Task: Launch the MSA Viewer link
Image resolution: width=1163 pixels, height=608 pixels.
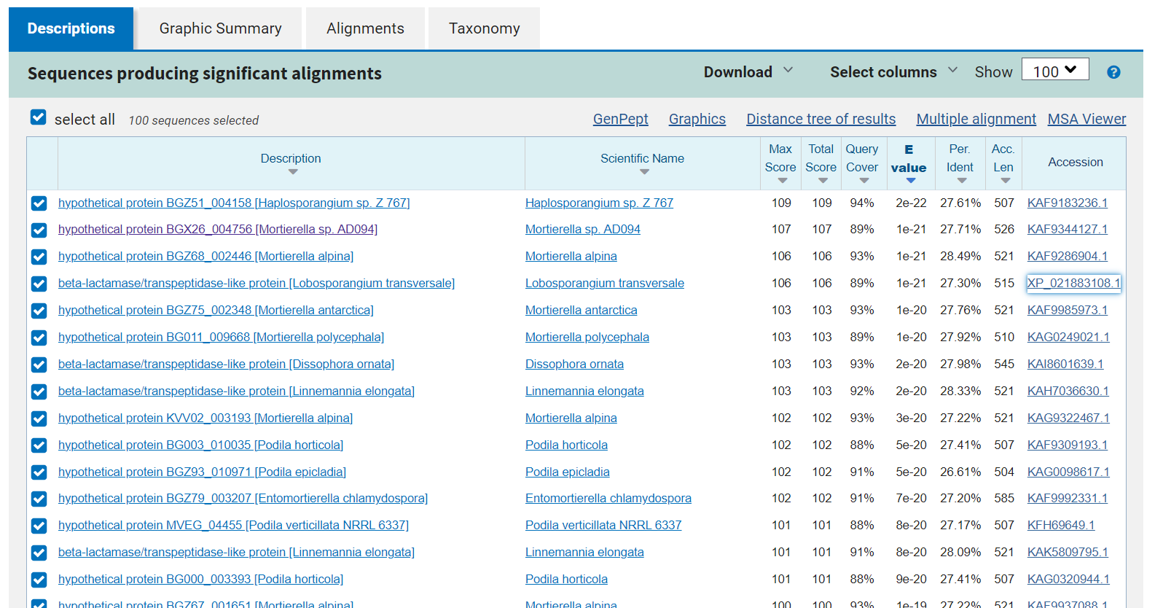Action: [1086, 119]
